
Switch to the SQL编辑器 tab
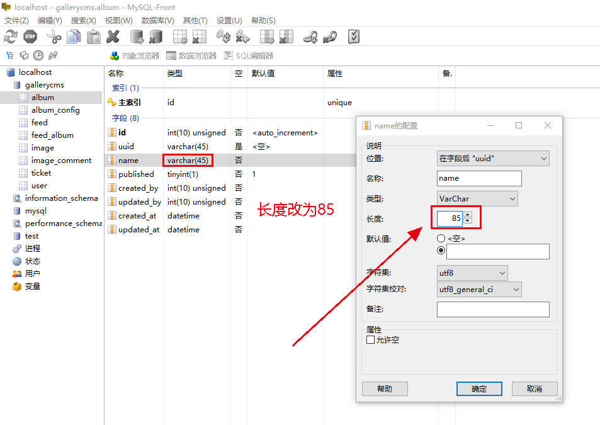click(x=249, y=56)
